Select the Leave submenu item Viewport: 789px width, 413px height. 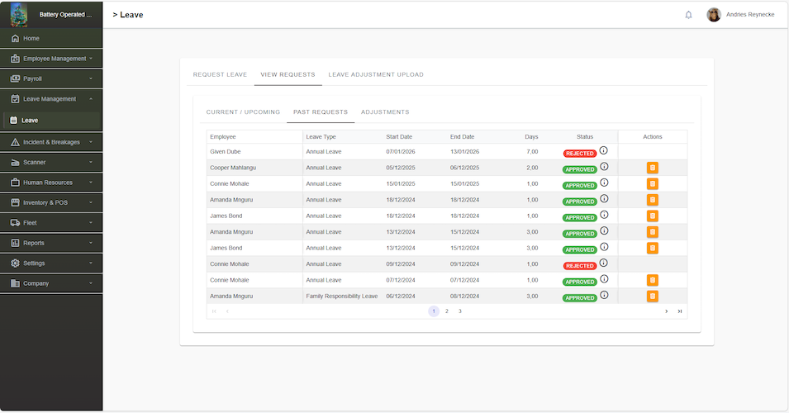click(53, 121)
